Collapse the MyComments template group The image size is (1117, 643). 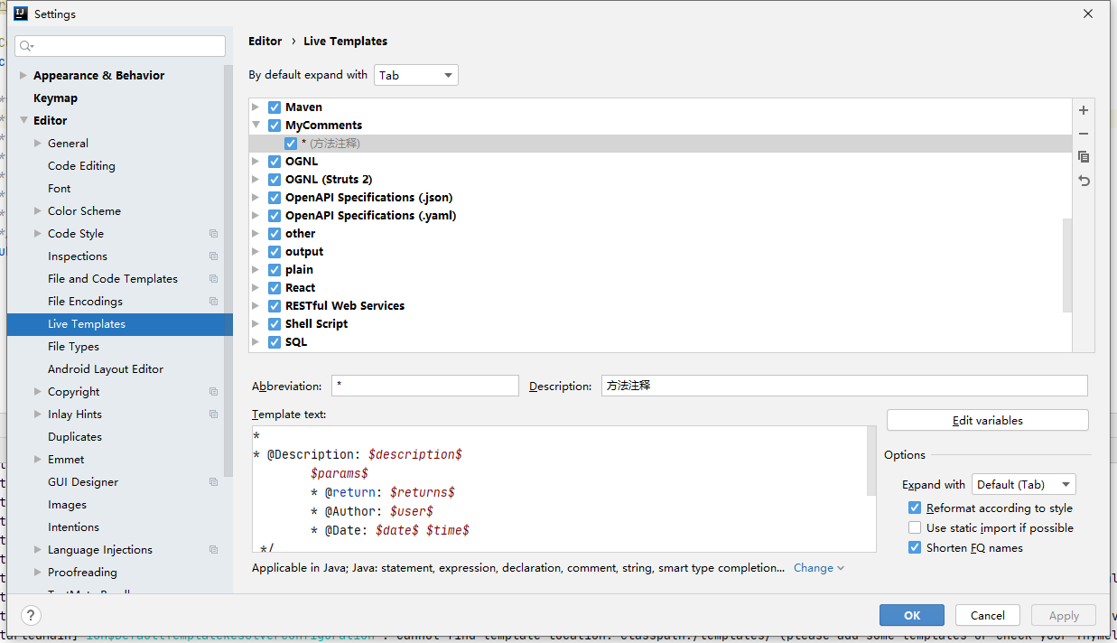tap(256, 126)
